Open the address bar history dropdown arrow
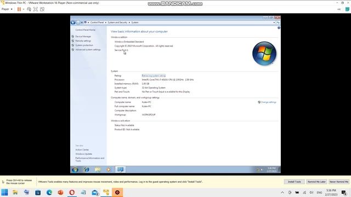The height and width of the screenshot is (197, 351). pyautogui.click(x=274, y=22)
